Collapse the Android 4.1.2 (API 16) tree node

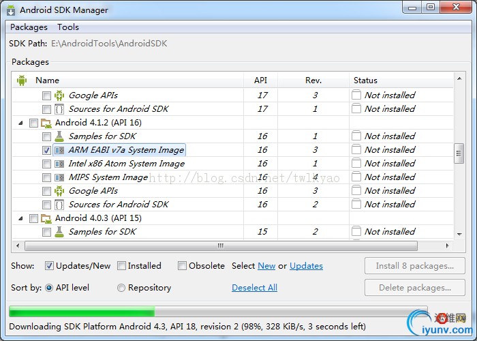[x=20, y=123]
